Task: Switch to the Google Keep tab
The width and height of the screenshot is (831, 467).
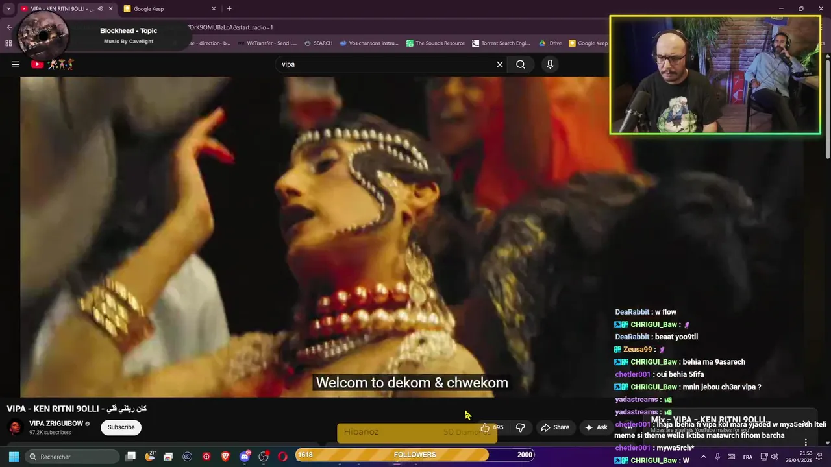Action: coord(167,9)
